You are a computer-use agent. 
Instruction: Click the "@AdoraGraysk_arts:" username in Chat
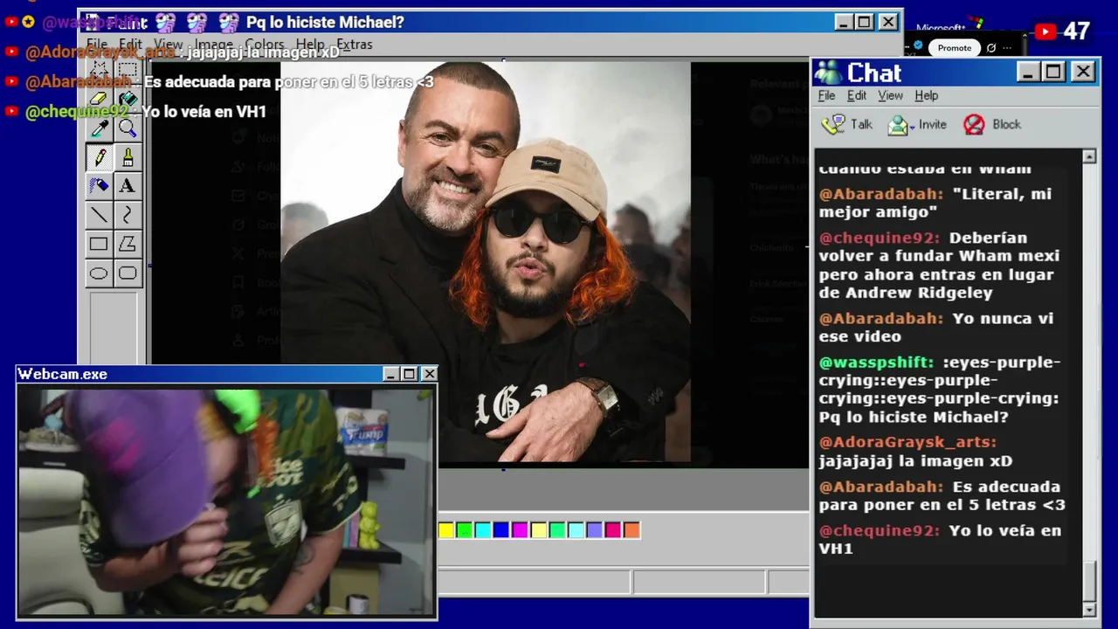(x=908, y=442)
